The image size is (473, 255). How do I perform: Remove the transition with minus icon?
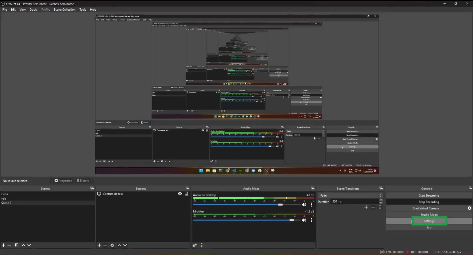click(373, 207)
